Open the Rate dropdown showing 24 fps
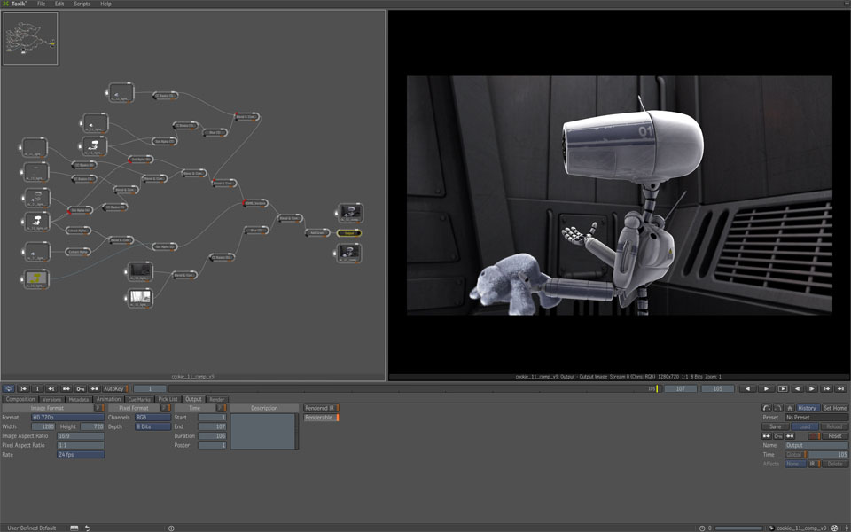851x532 pixels. [80, 454]
